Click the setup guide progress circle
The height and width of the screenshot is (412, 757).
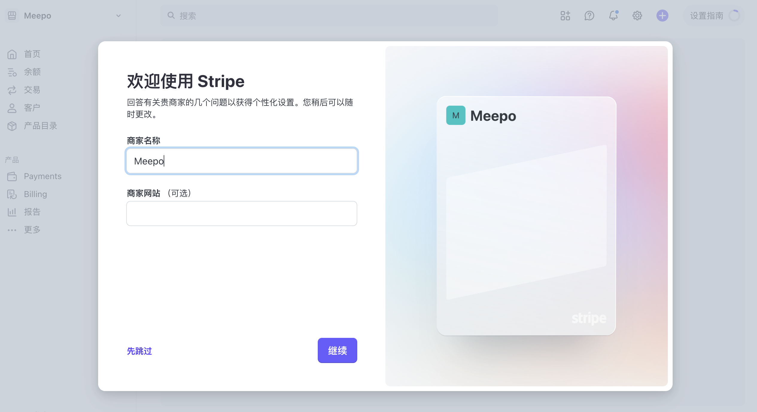(x=734, y=16)
